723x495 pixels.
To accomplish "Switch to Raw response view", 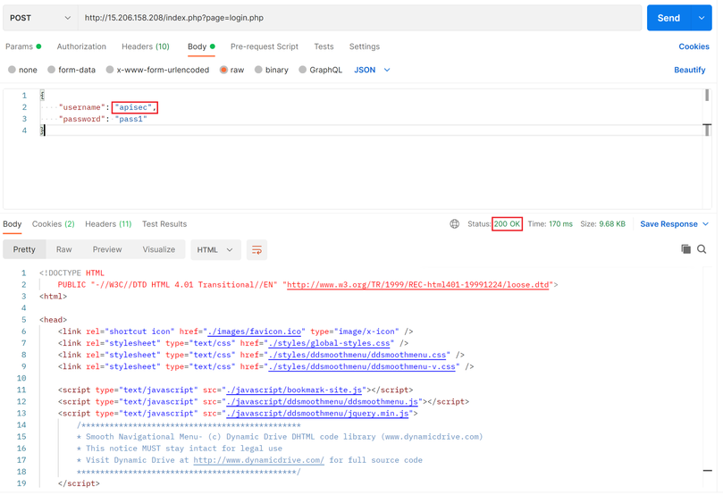I will 63,249.
